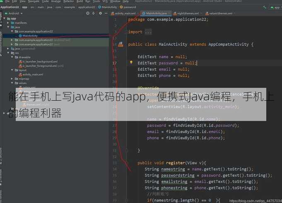Screen dimensions: 282x203
Task: Collapse the layout folder
Action: [12, 70]
